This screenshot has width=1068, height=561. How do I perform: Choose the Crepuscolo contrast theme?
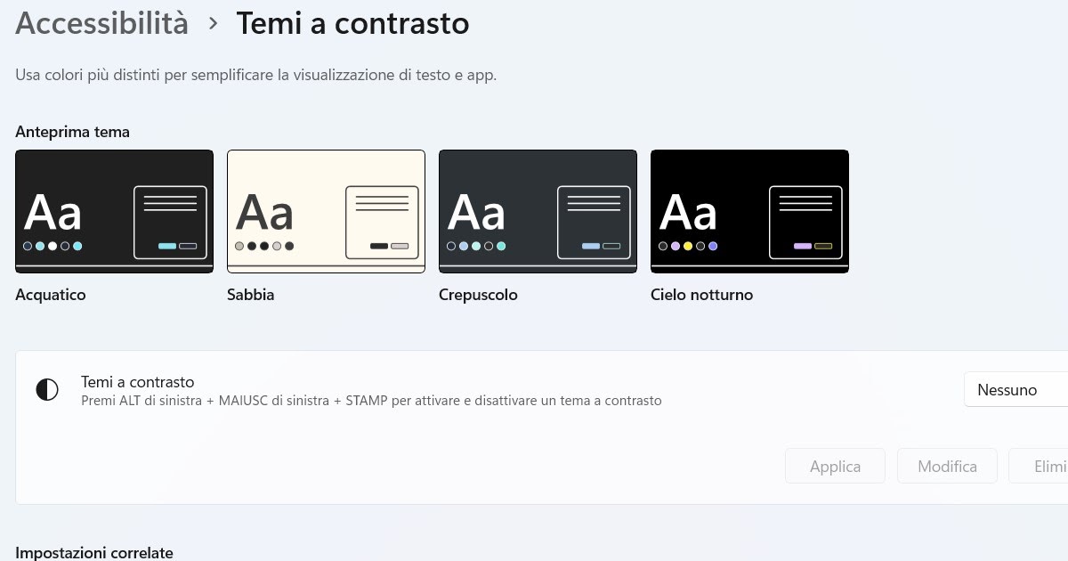pos(538,211)
